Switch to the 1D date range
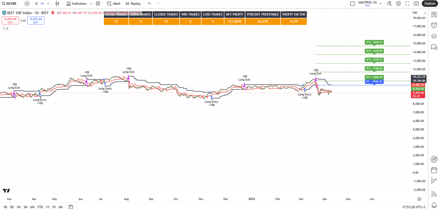The width and height of the screenshot is (439, 211). point(4,207)
